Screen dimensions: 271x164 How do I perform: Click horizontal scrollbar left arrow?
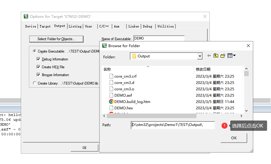click(104, 116)
